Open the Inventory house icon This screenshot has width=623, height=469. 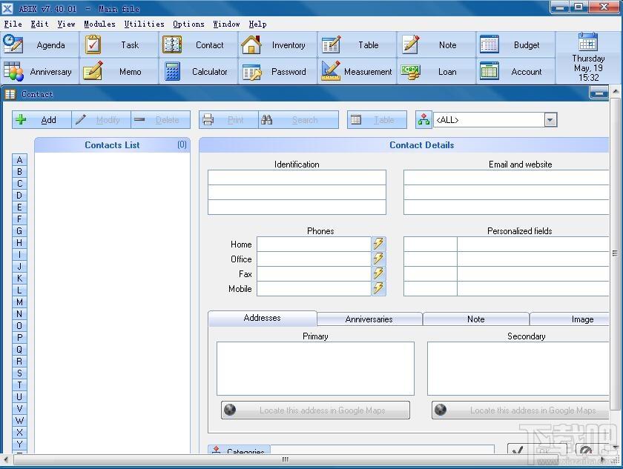pos(251,45)
